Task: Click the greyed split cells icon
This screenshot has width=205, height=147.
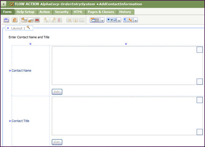Action: point(82,20)
